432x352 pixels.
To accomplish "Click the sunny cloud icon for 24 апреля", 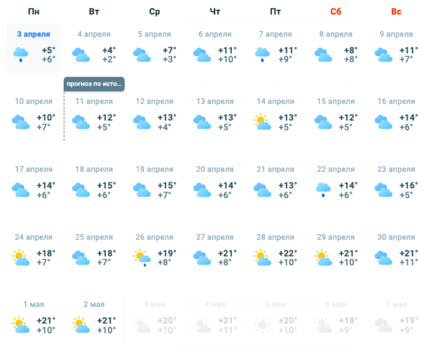I will click(x=21, y=258).
